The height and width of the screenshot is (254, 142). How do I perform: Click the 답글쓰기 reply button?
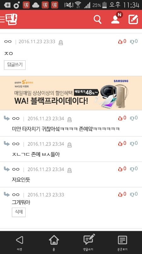(x=15, y=65)
